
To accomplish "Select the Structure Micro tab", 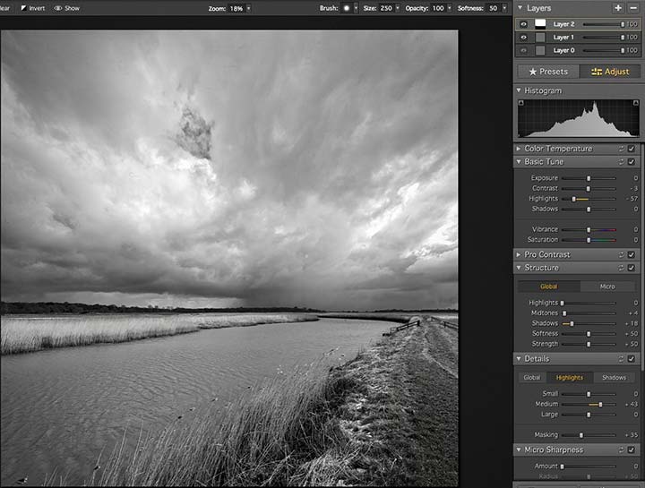I will pyautogui.click(x=607, y=287).
